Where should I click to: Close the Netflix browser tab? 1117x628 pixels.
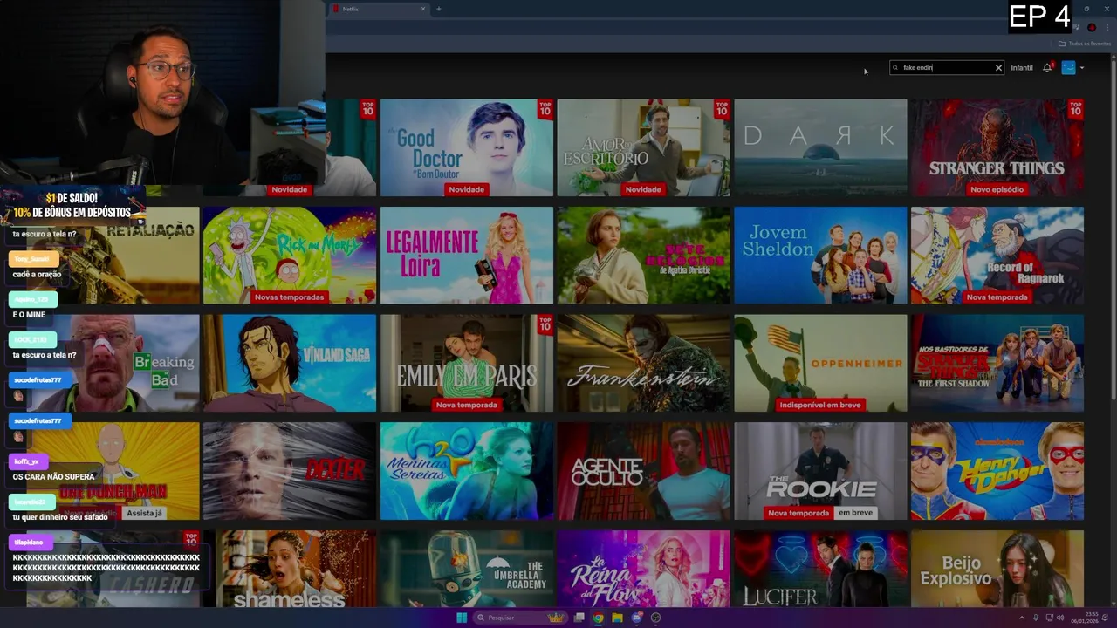423,9
